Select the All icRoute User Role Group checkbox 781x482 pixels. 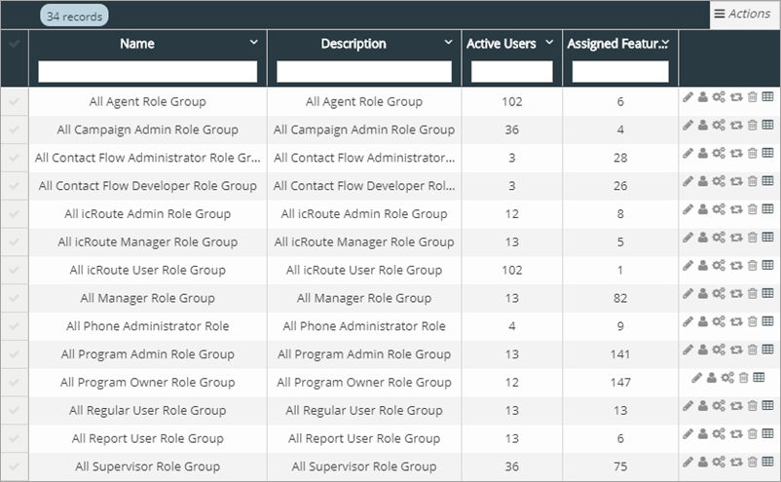14,270
